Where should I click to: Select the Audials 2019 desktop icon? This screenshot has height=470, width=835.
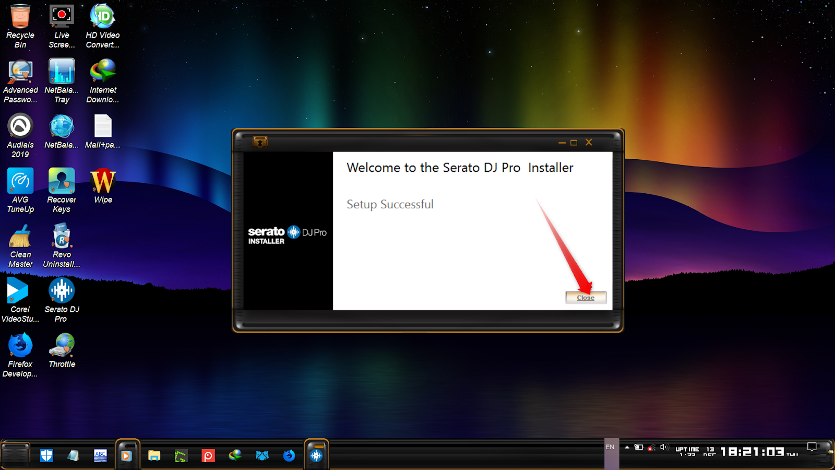coord(20,136)
